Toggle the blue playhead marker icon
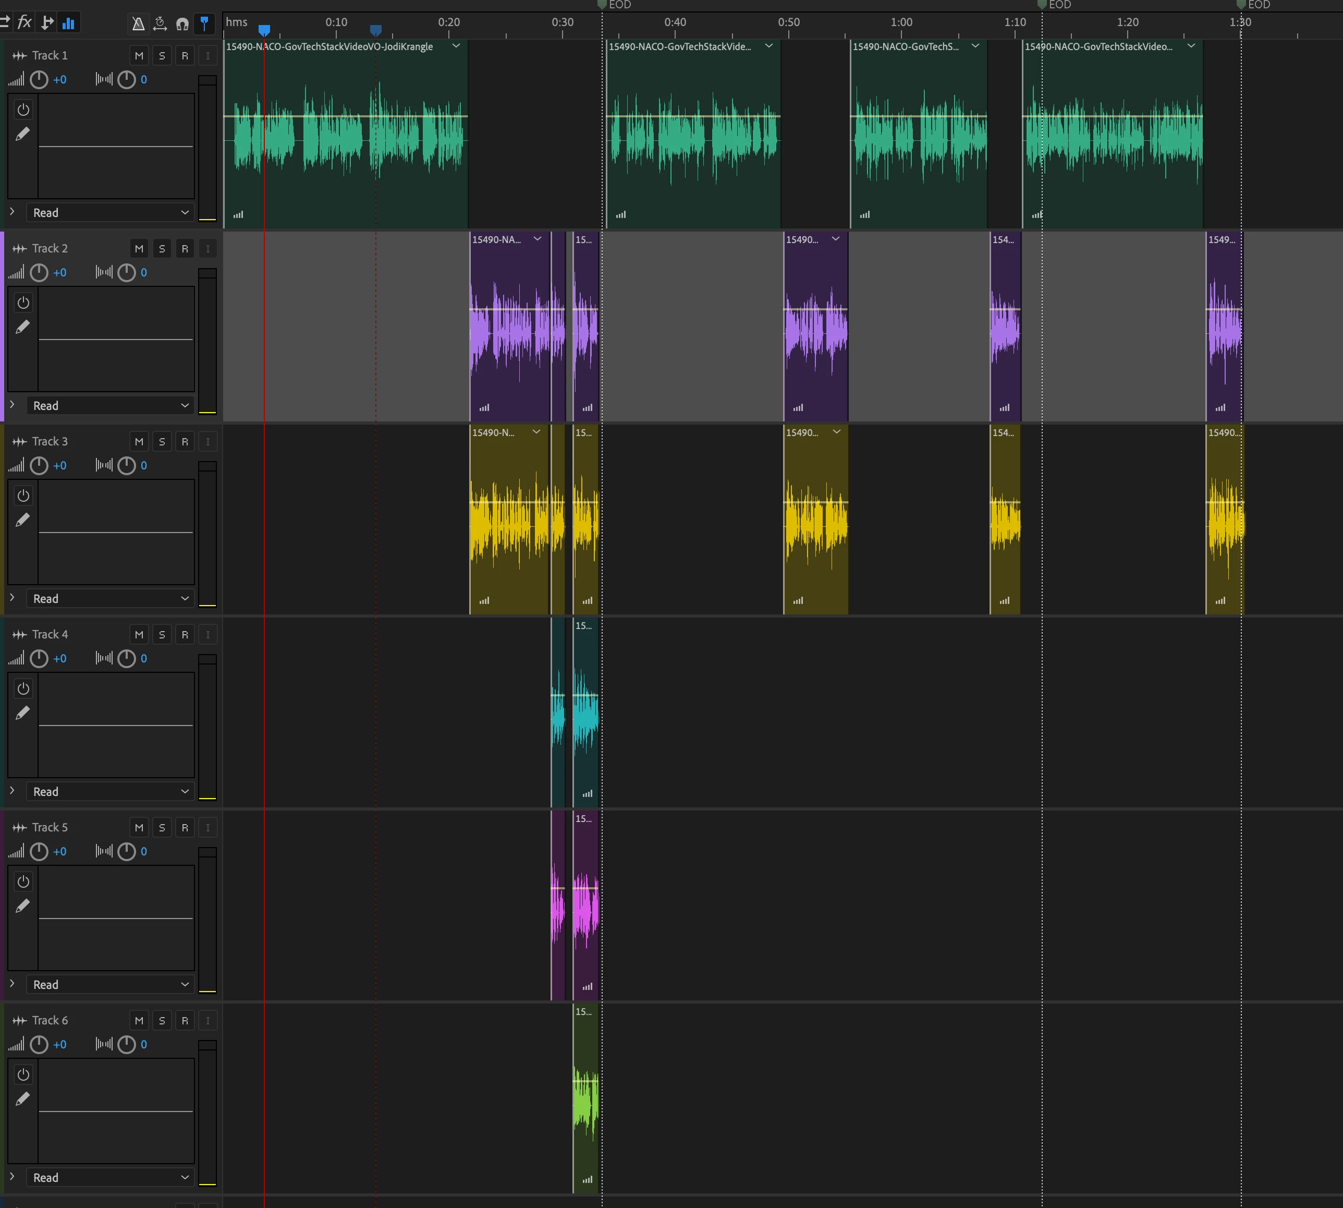Viewport: 1343px width, 1208px height. pos(204,23)
